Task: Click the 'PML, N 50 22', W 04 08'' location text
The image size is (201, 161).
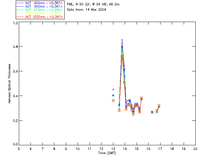Action: pyautogui.click(x=87, y=4)
